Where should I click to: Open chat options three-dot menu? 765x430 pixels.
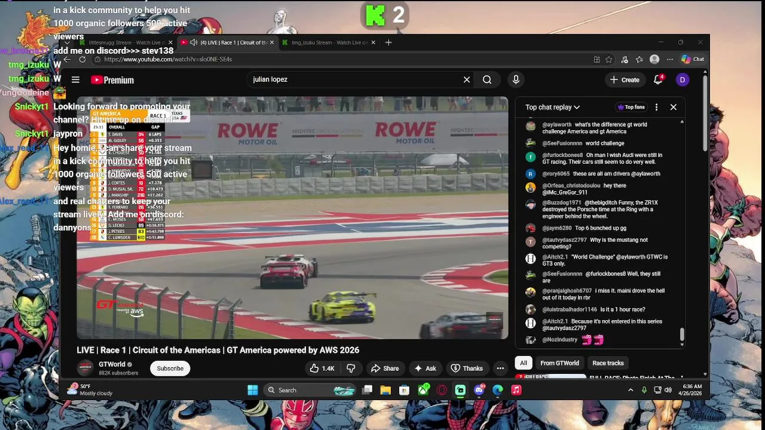656,107
